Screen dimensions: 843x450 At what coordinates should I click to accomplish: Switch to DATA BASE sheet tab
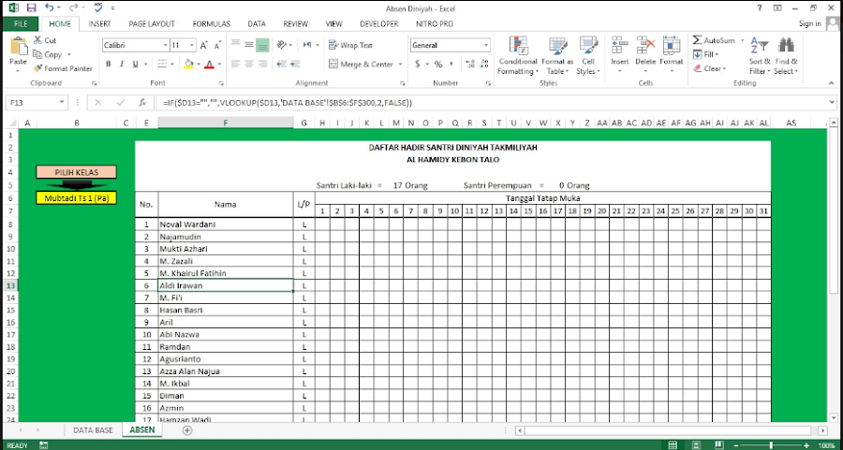tap(93, 430)
